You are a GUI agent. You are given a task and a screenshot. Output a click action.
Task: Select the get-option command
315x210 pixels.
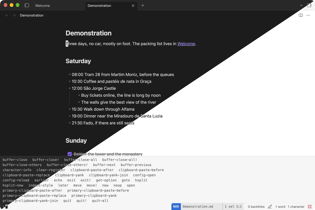pos(106,180)
